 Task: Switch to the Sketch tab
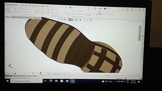tap(14, 17)
